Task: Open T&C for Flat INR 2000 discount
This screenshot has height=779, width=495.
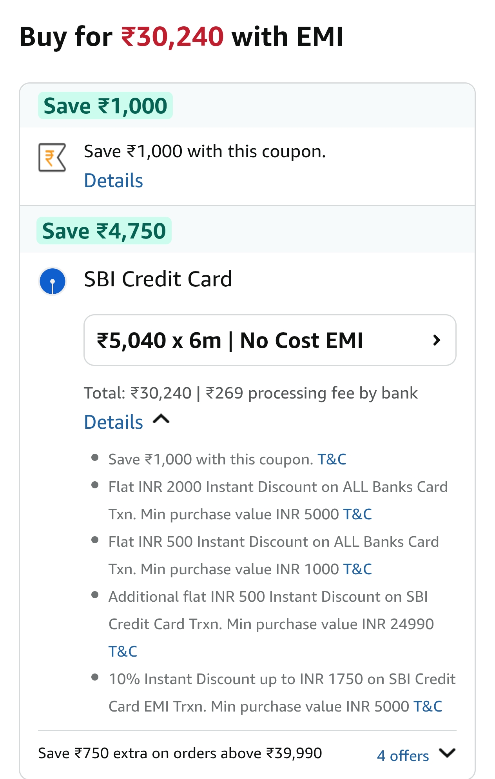Action: 357,514
